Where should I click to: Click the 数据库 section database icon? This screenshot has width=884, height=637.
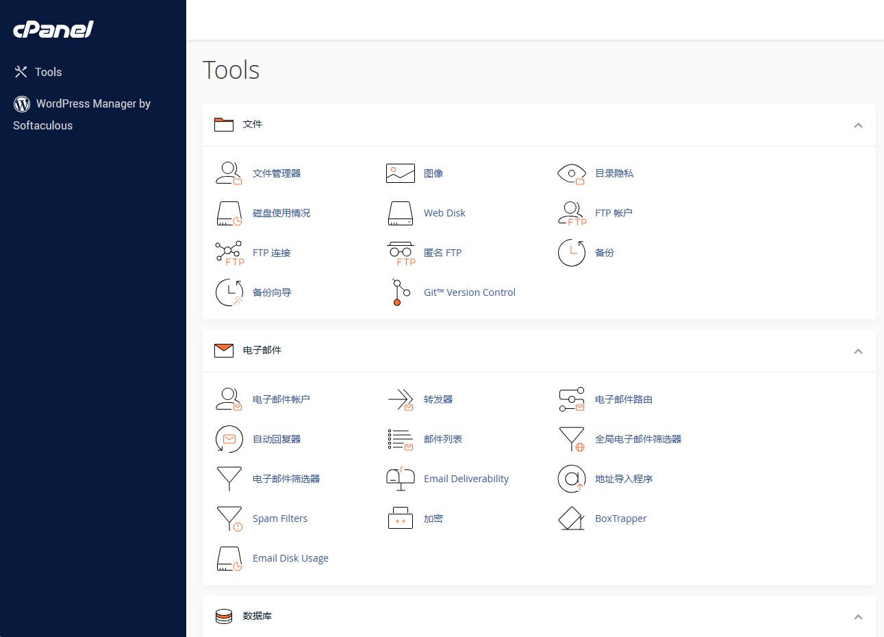[224, 616]
